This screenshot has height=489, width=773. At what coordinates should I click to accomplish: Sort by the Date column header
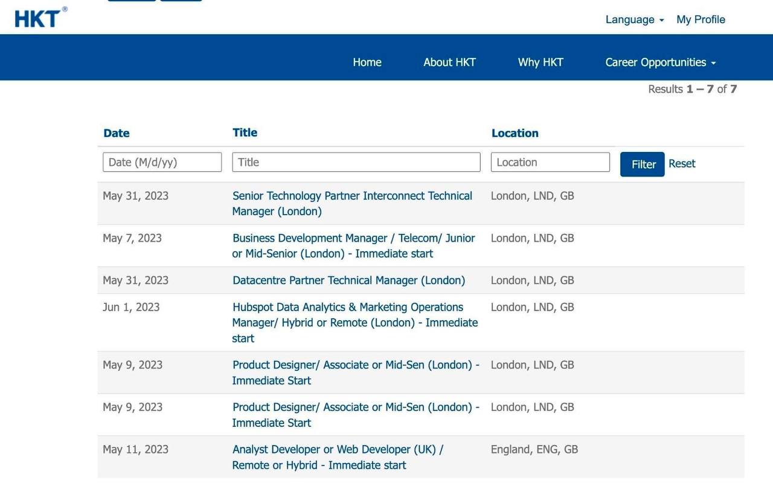(x=117, y=133)
